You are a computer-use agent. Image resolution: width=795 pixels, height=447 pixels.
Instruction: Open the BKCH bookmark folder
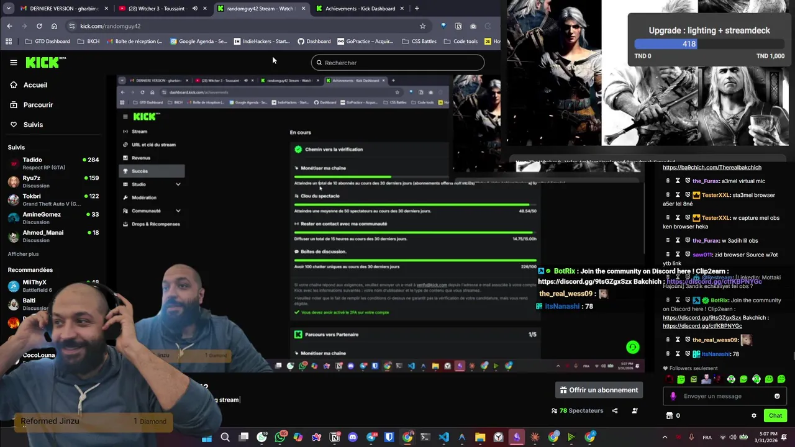(x=88, y=42)
